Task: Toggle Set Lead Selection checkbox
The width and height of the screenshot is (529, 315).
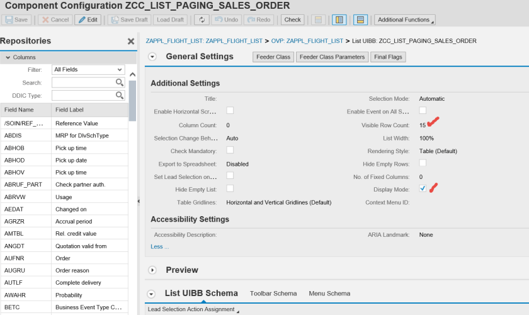Action: click(230, 176)
